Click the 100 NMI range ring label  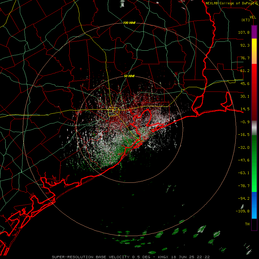click(x=129, y=23)
